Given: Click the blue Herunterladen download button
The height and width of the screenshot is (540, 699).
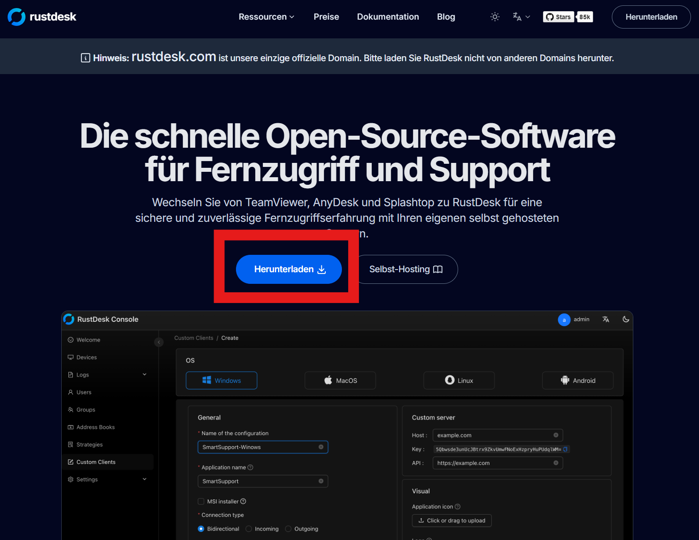Looking at the screenshot, I should 289,269.
